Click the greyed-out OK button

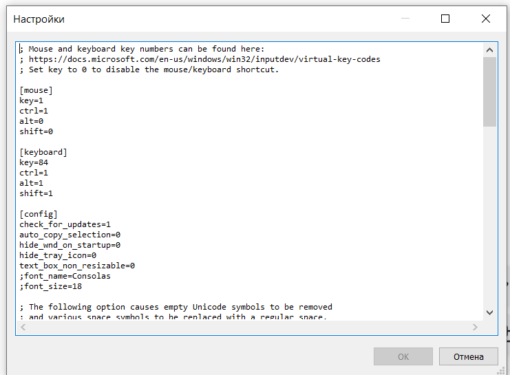pos(403,356)
